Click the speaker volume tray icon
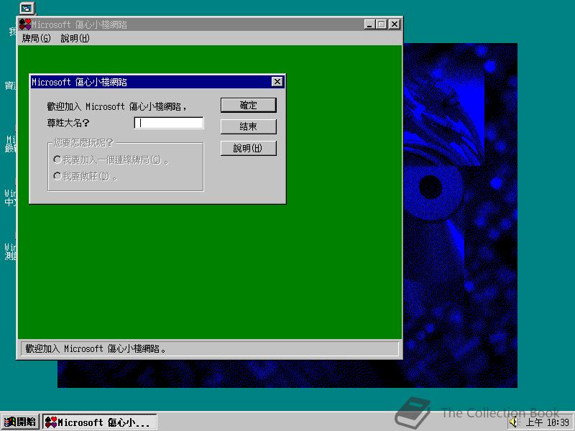 (x=515, y=422)
